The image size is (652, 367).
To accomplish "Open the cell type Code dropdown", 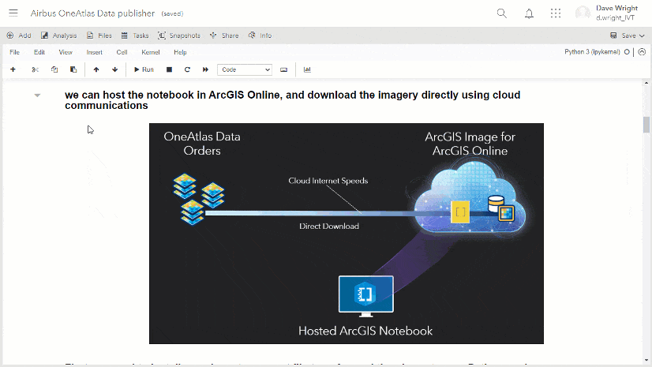I will click(x=245, y=69).
